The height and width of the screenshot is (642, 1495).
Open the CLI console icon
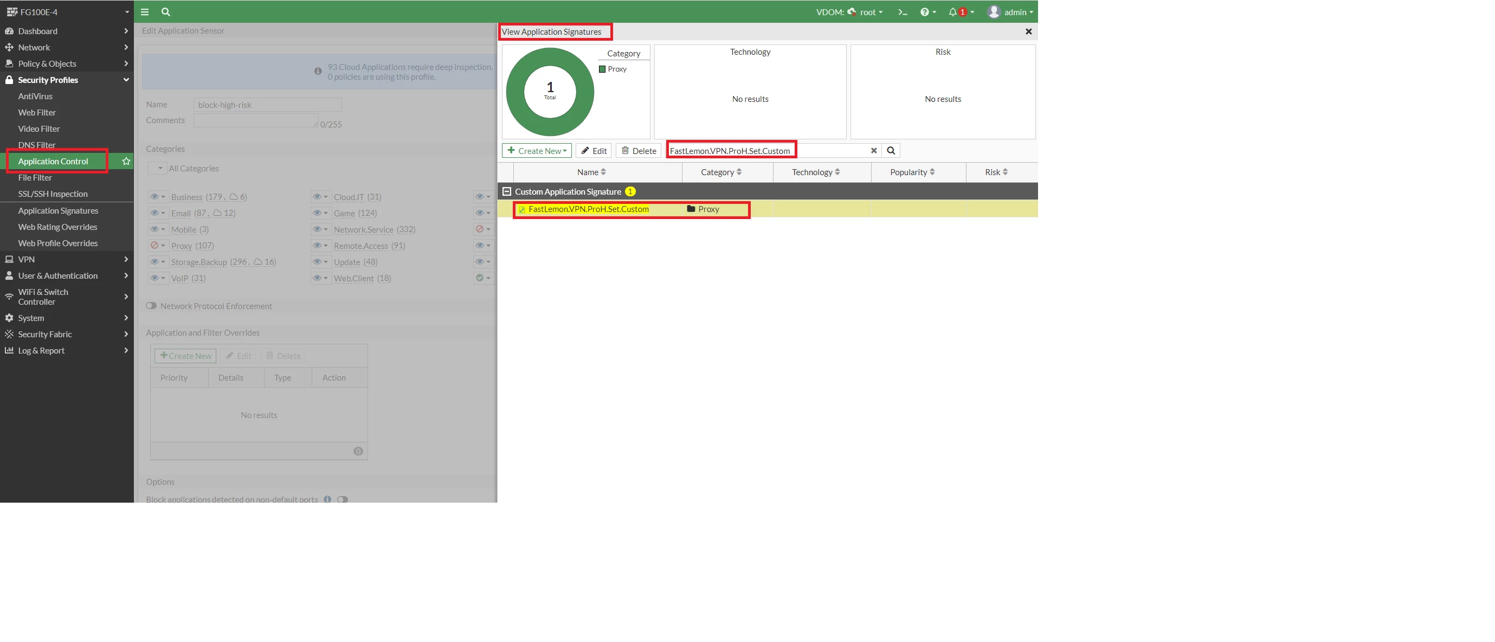click(x=903, y=11)
